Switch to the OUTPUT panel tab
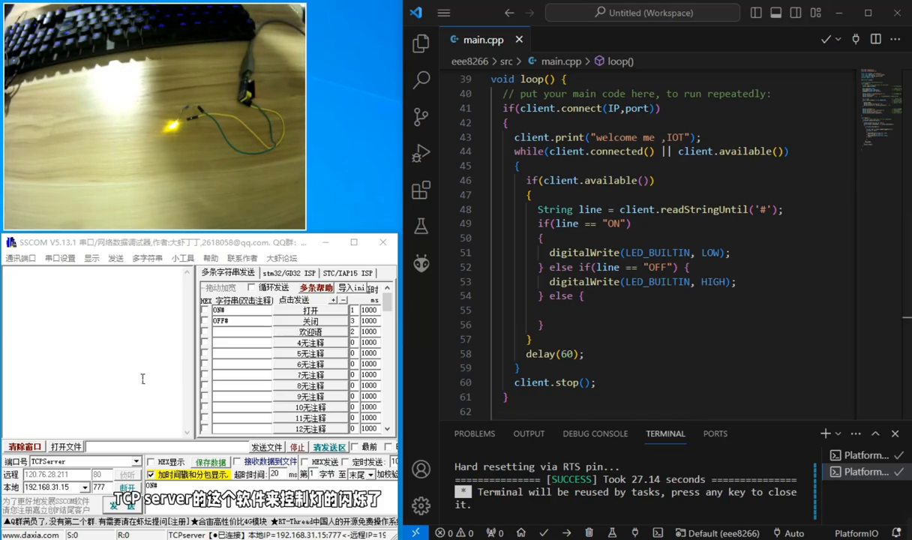This screenshot has width=912, height=540. [x=529, y=433]
